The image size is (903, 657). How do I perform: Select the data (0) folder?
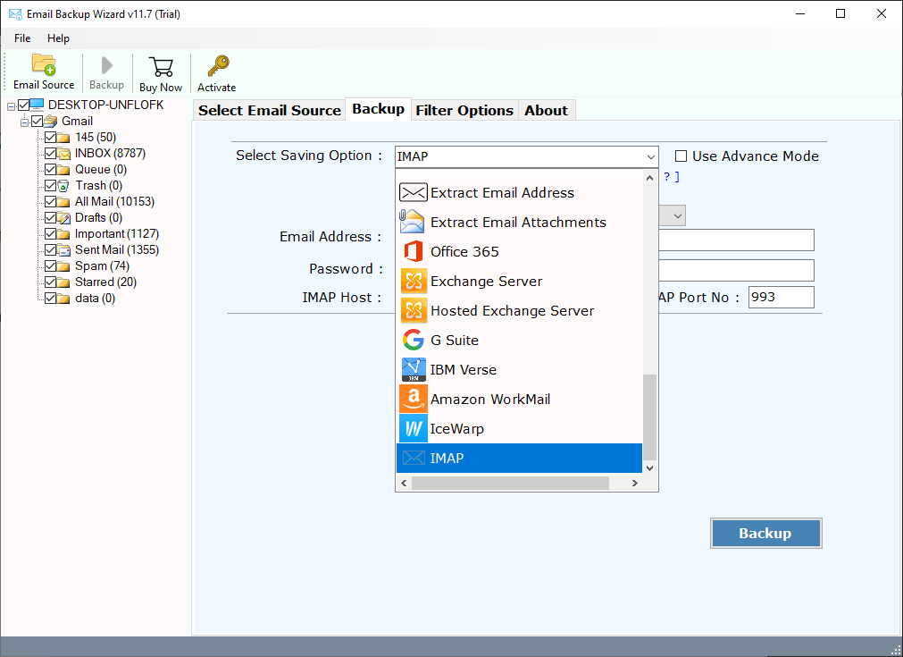(95, 298)
